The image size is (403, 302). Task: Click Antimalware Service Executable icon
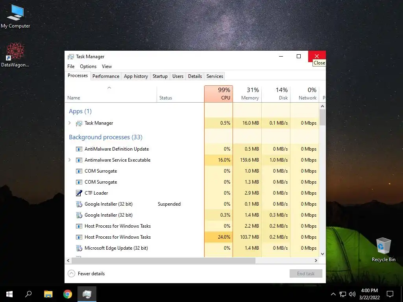tap(79, 160)
